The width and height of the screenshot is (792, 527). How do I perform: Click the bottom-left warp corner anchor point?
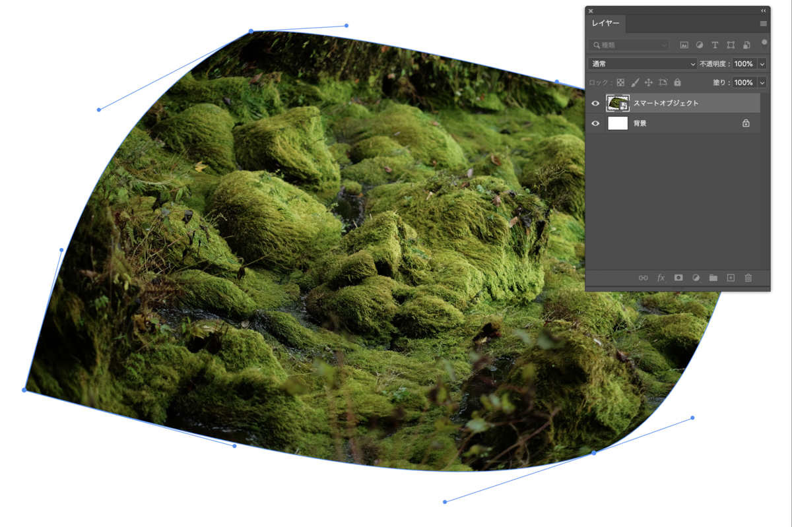[x=24, y=390]
